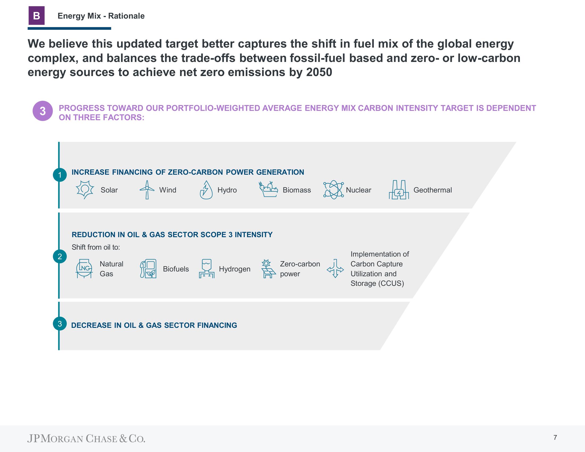The width and height of the screenshot is (585, 452).
Task: Click the teal circle numbered 3
Action: pyautogui.click(x=60, y=324)
